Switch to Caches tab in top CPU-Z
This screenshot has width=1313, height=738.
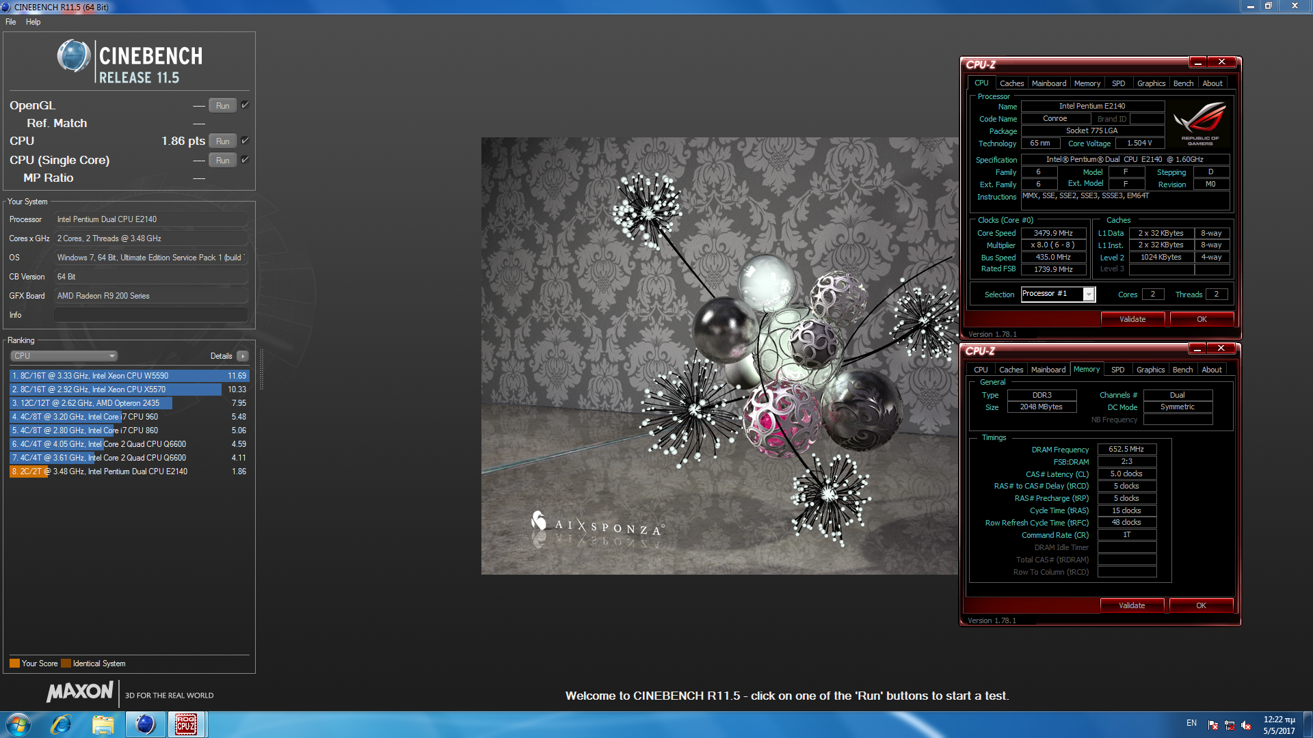click(1011, 83)
